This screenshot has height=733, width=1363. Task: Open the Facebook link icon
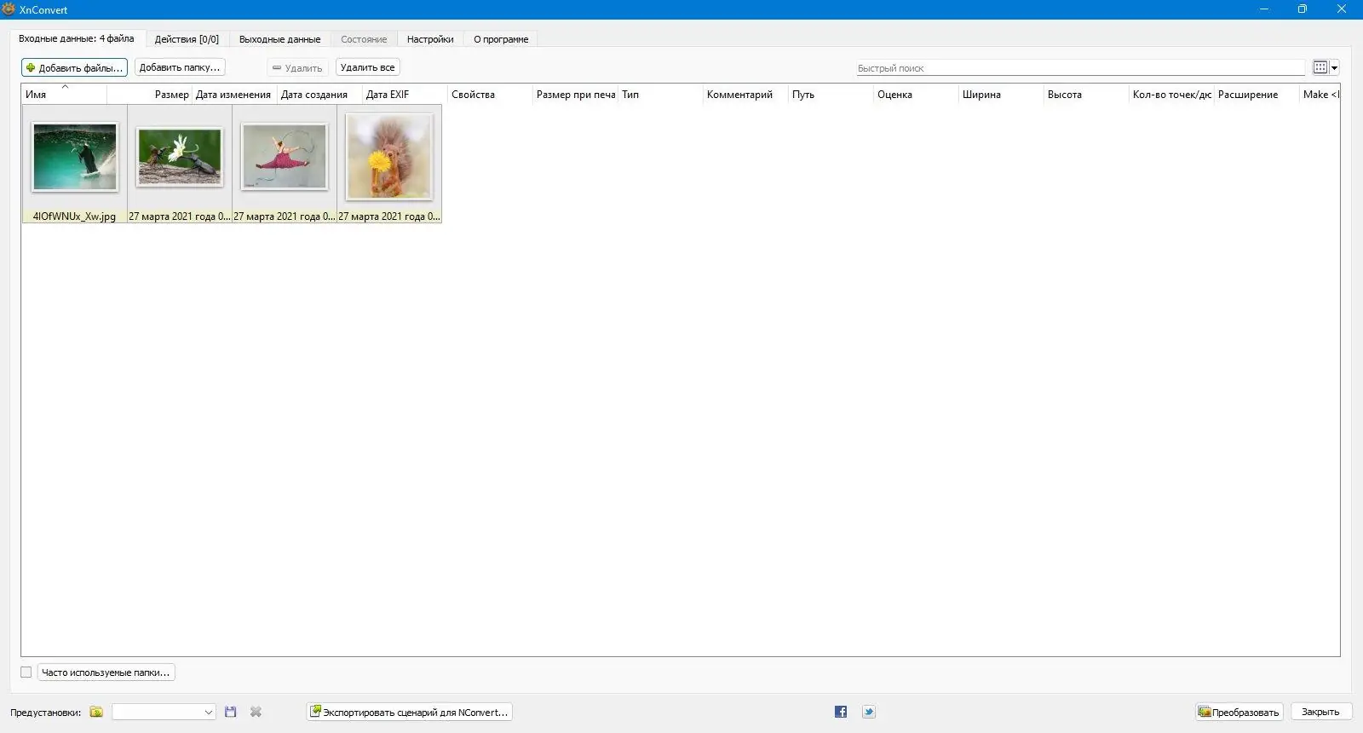click(x=841, y=712)
